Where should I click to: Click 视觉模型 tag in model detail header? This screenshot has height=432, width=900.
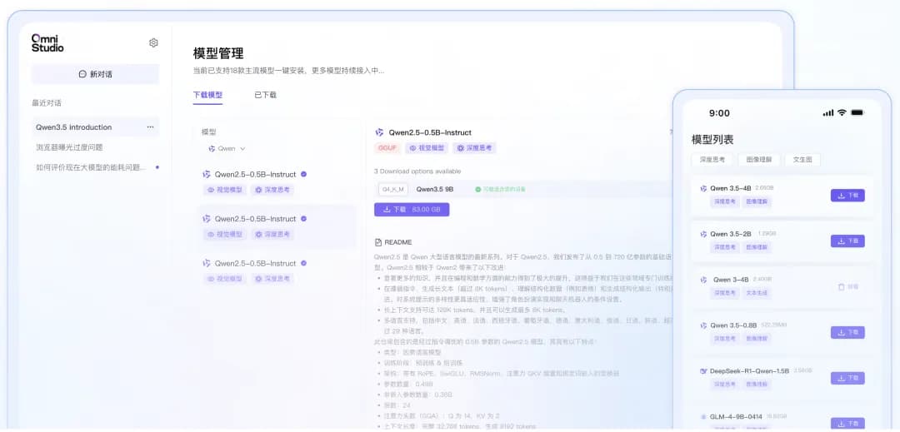coord(427,148)
